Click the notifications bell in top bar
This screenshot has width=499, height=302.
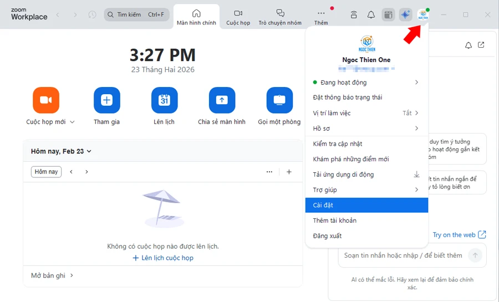371,15
